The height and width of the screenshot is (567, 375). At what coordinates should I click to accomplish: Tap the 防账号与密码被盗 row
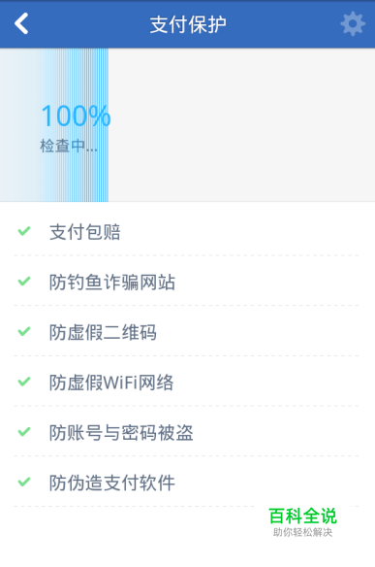click(x=187, y=432)
